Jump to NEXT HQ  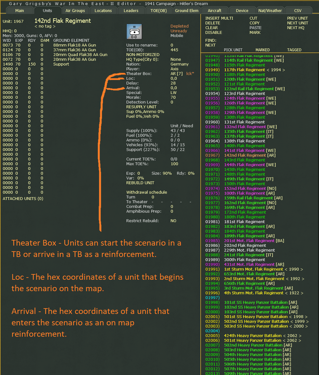(x=296, y=28)
